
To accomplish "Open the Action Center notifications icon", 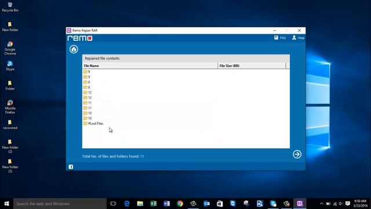I will coord(348,204).
